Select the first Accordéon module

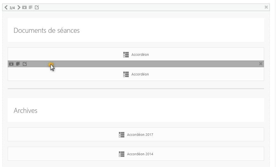tap(136, 54)
